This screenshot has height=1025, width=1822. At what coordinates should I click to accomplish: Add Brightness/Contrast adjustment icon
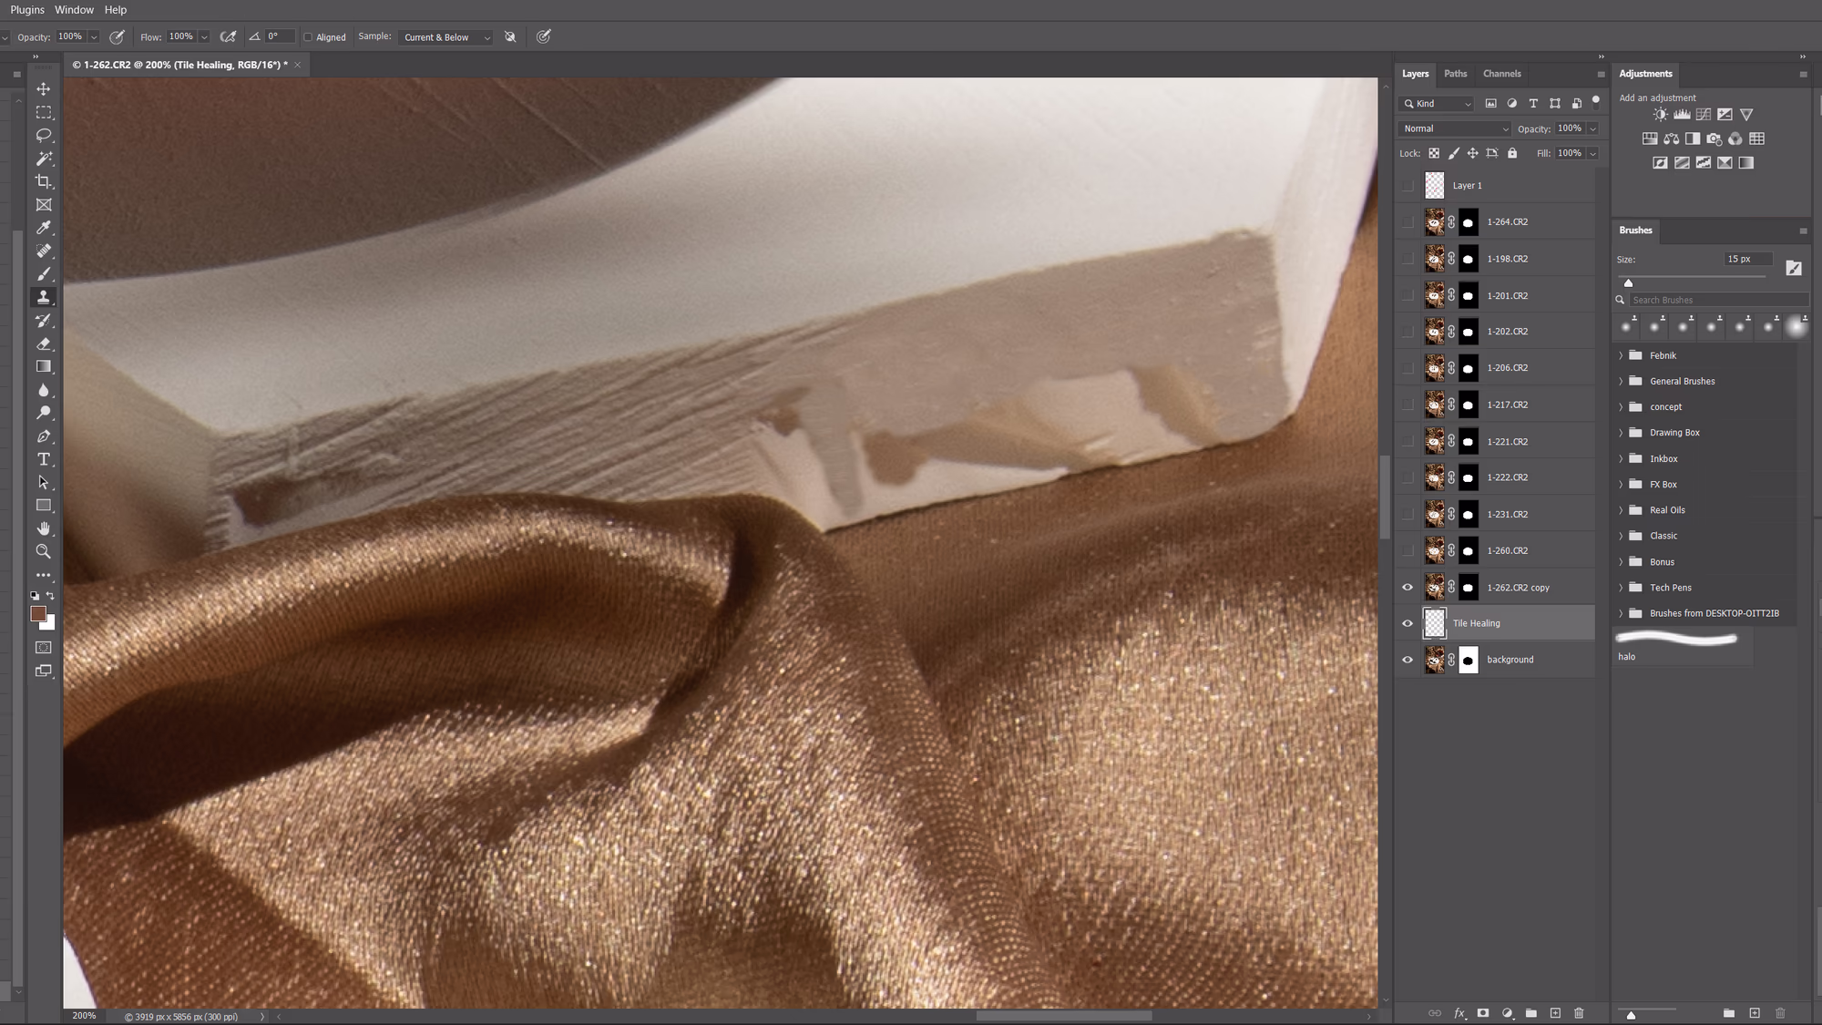click(1660, 115)
